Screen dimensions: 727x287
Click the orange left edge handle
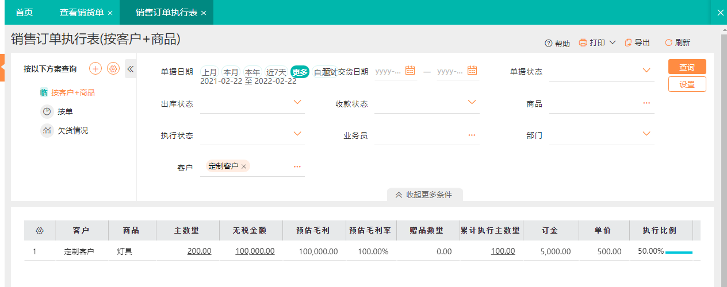coord(2,67)
